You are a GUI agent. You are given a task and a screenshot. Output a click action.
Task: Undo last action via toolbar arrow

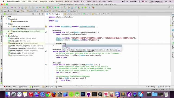pos(12,8)
